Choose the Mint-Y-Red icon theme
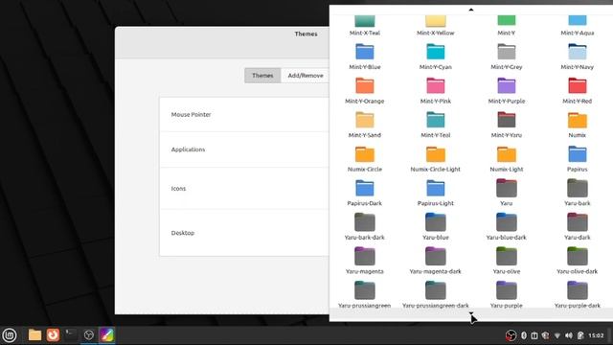Viewport: 613px width, 345px height. click(577, 90)
